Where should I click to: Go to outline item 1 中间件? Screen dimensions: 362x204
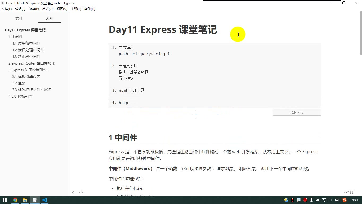pyautogui.click(x=16, y=37)
